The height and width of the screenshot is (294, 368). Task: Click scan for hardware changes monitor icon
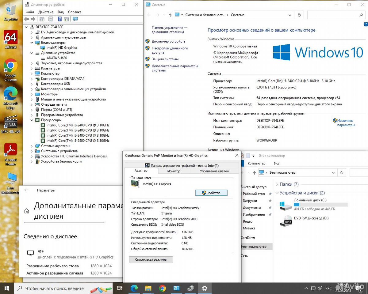[75, 19]
